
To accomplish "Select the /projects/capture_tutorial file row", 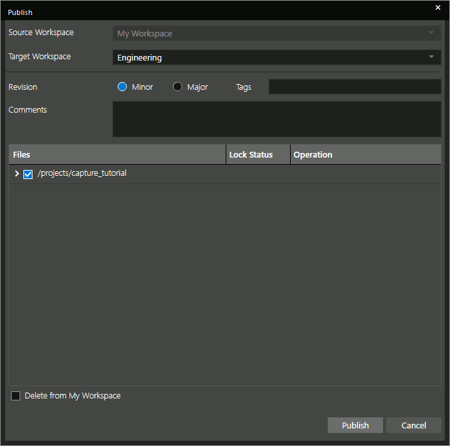I will [x=225, y=174].
